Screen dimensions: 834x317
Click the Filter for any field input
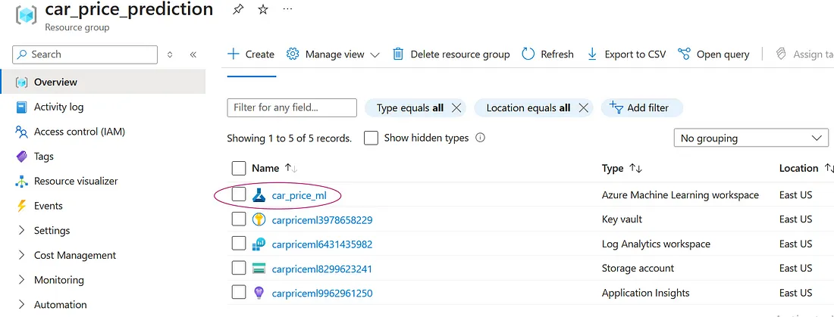(292, 107)
